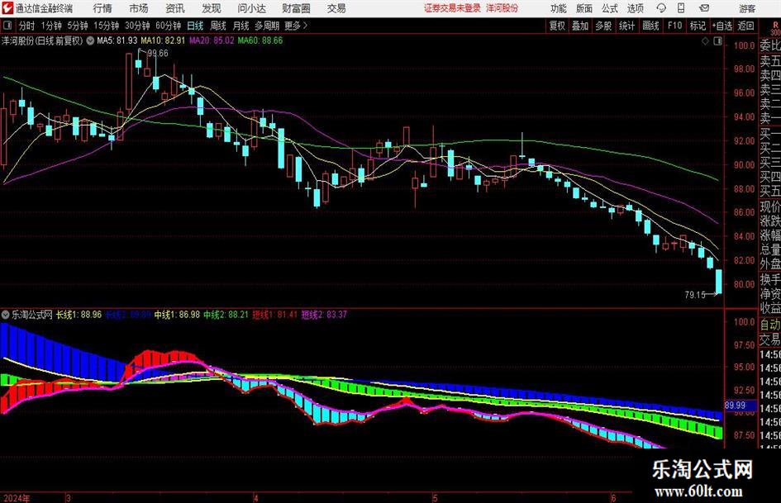Viewport: 781px width, 503px height.
Task: Expand the 更多 periods chevron
Action: click(x=297, y=26)
